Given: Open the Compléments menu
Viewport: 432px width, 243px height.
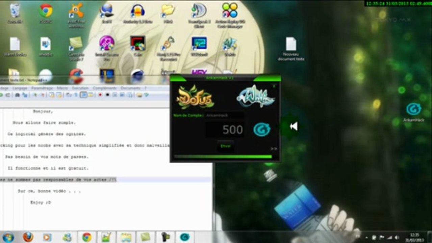Looking at the screenshot, I should 105,88.
